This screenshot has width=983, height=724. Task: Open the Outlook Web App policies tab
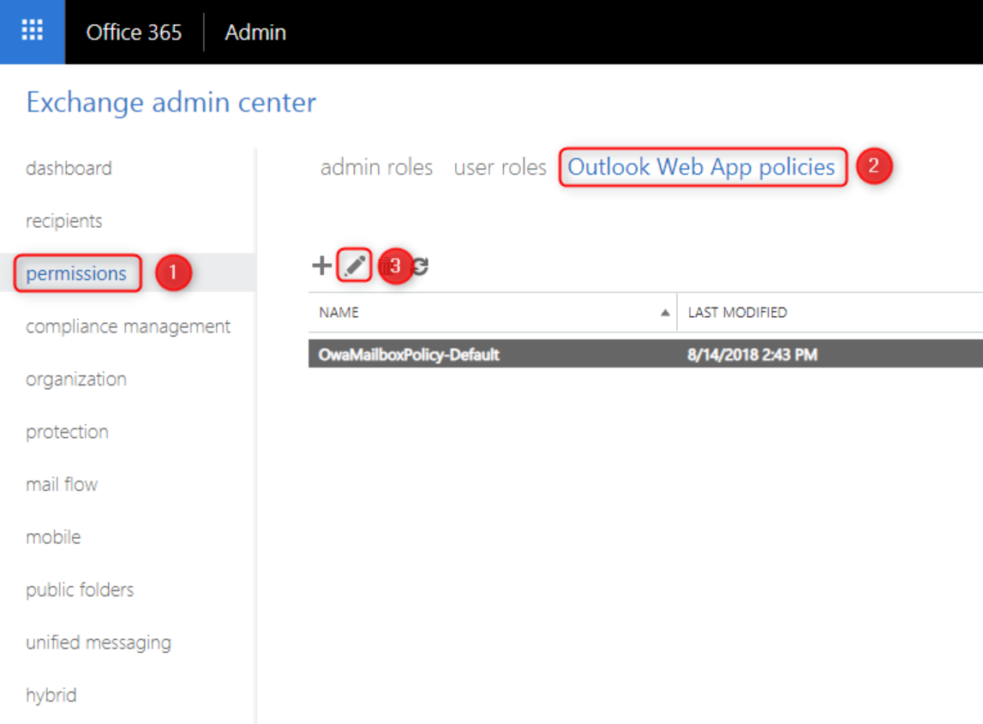pos(702,167)
